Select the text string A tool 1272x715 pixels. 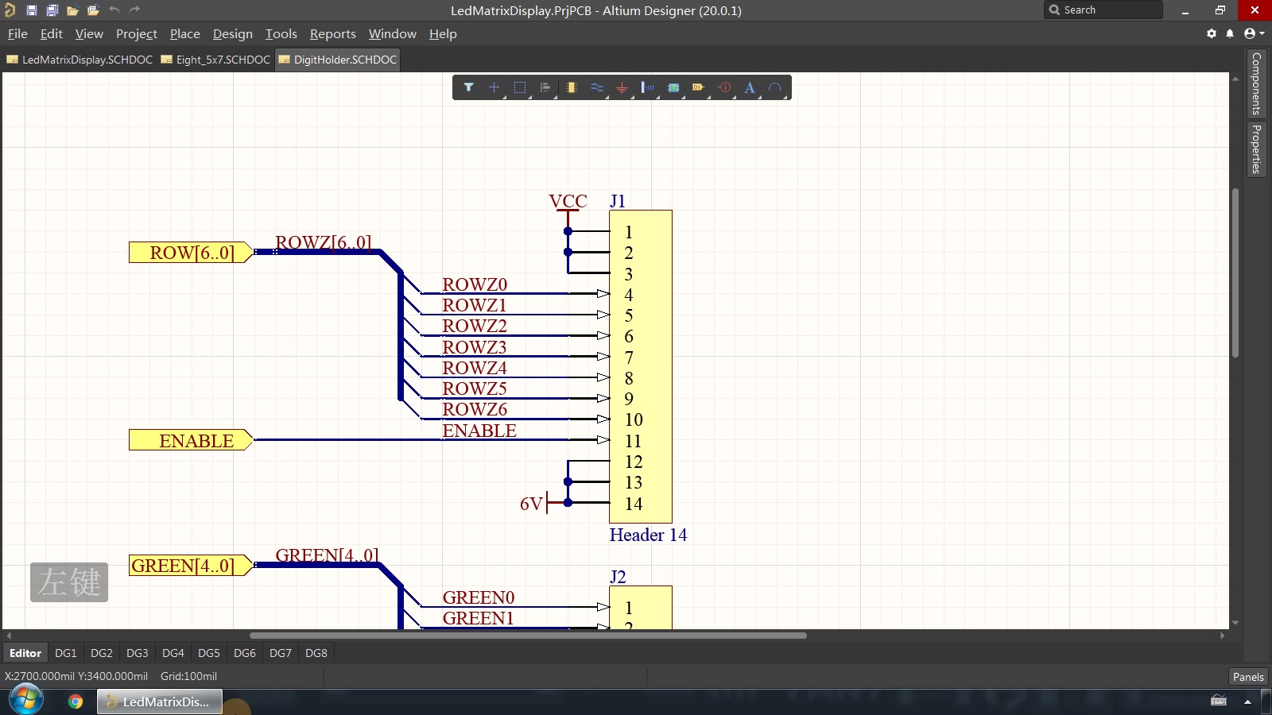point(750,87)
